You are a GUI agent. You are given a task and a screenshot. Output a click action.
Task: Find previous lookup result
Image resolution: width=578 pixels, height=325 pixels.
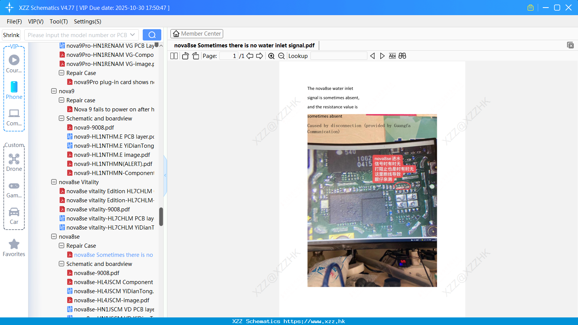click(372, 56)
